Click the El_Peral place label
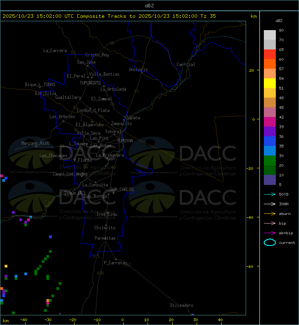 click(x=76, y=76)
